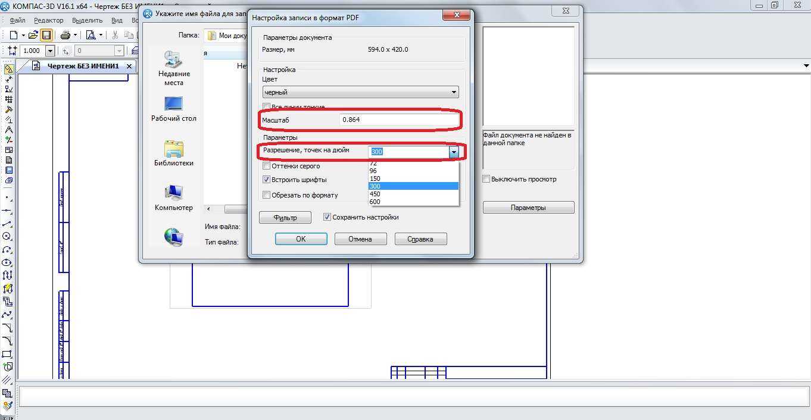The height and width of the screenshot is (420, 811).
Task: Open the Фильтр button
Action: [285, 218]
